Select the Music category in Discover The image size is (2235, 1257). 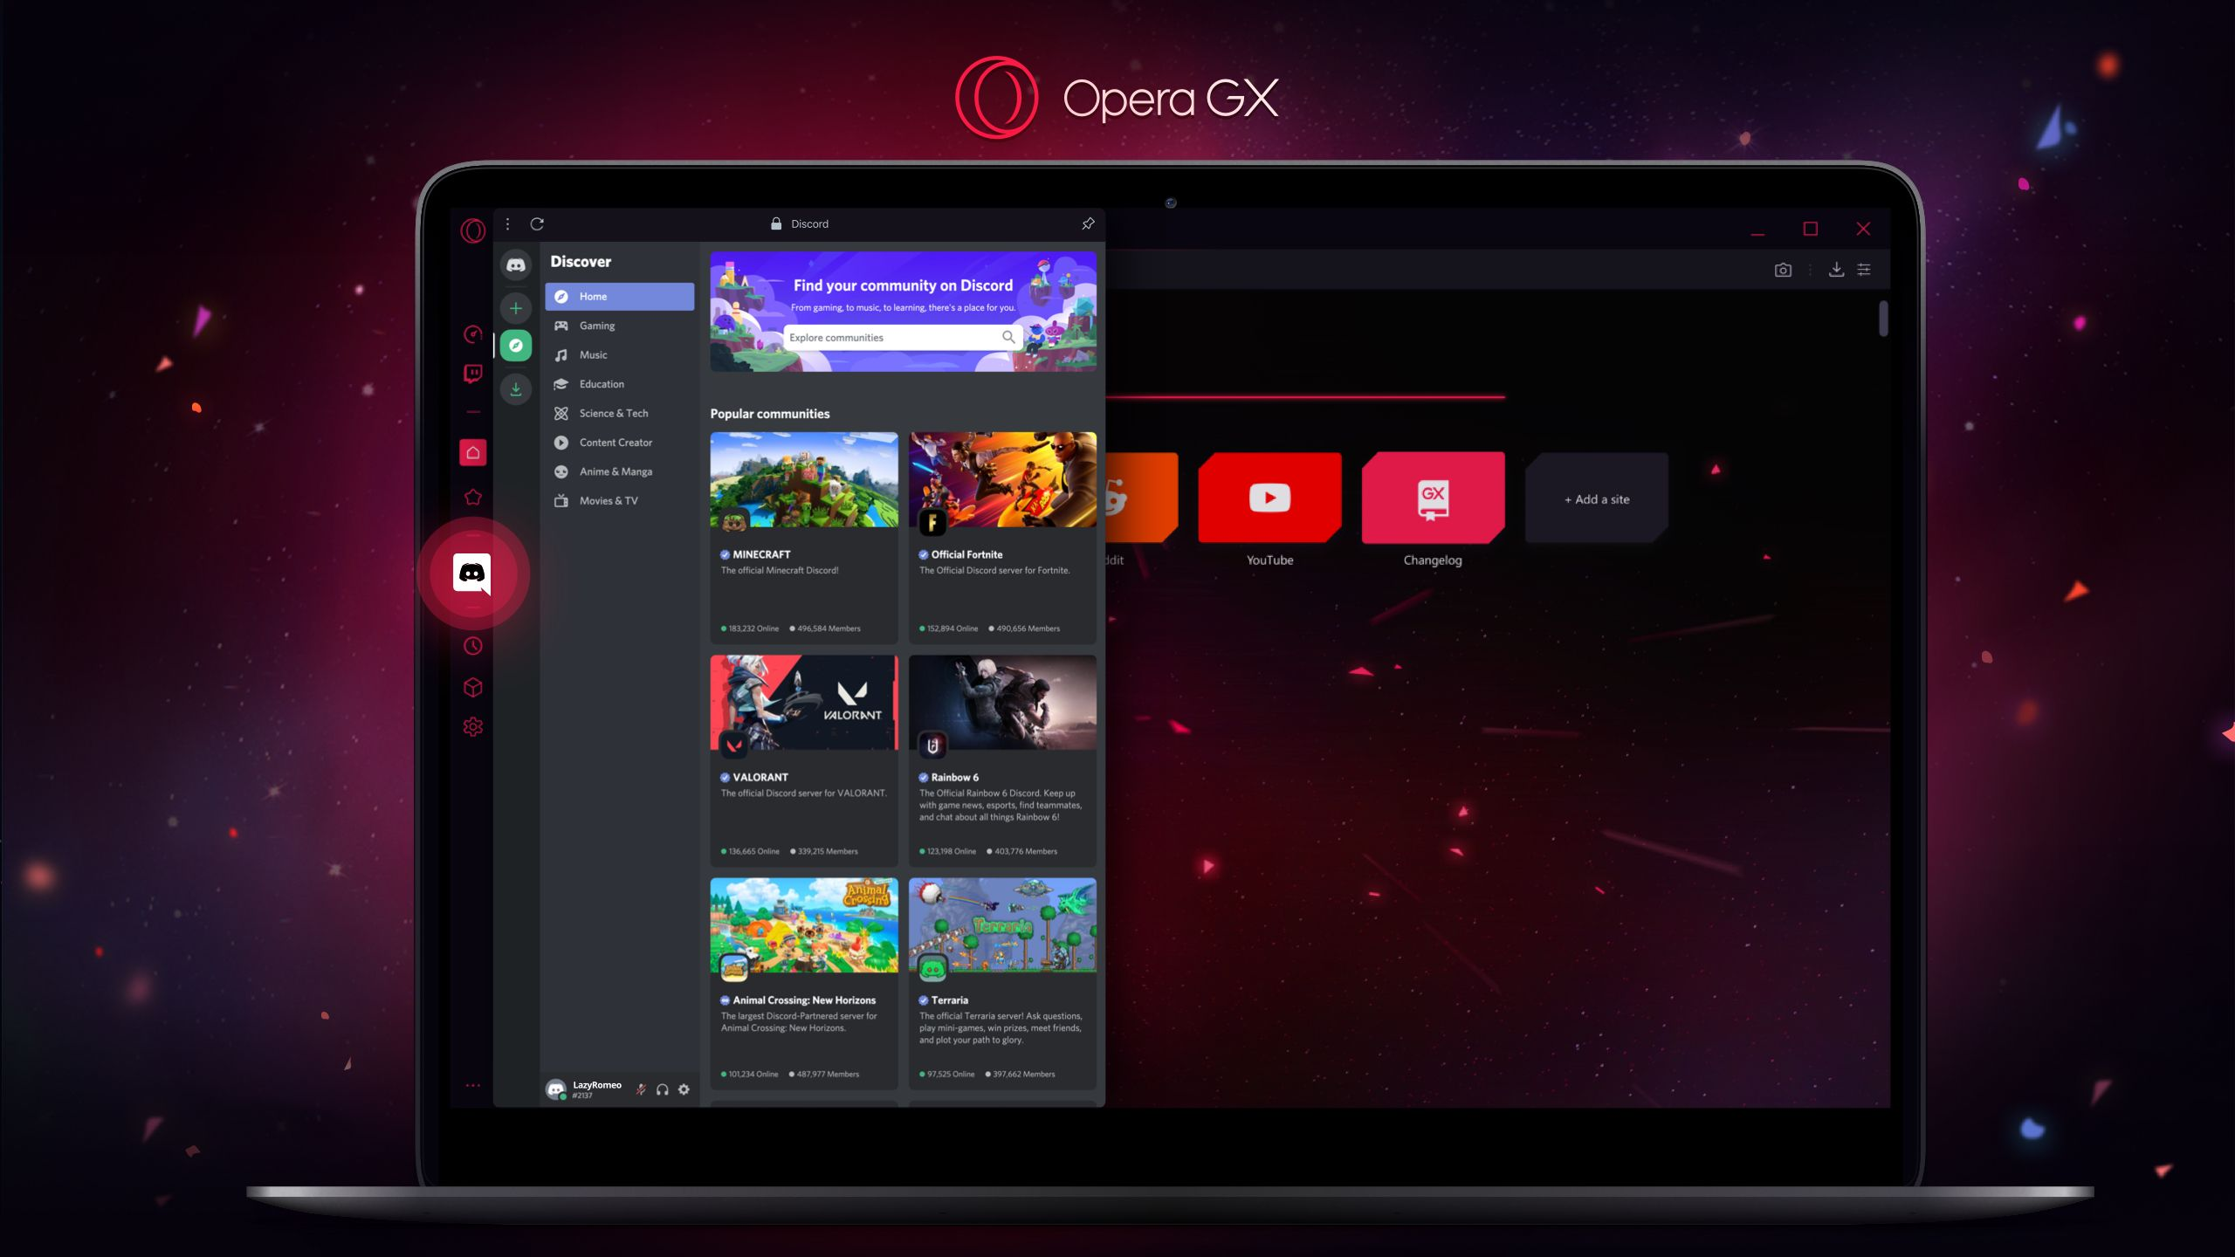pos(593,354)
